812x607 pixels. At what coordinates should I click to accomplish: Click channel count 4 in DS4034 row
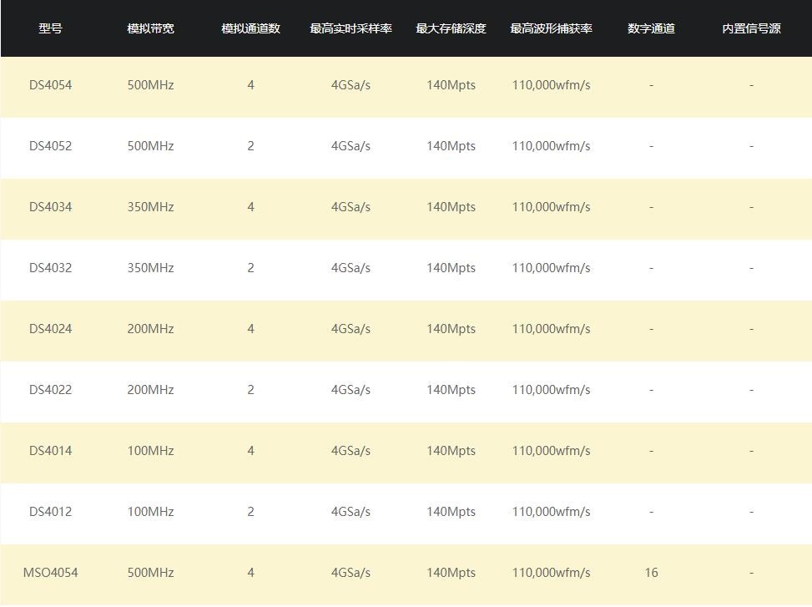coord(250,207)
